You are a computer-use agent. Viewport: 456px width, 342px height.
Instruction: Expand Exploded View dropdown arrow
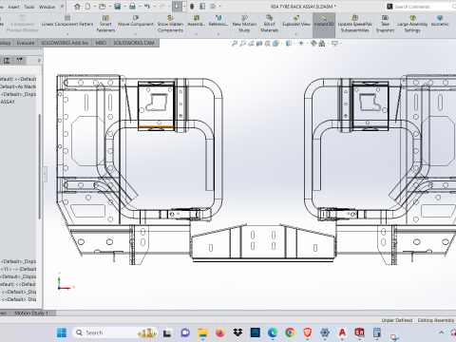[x=296, y=33]
